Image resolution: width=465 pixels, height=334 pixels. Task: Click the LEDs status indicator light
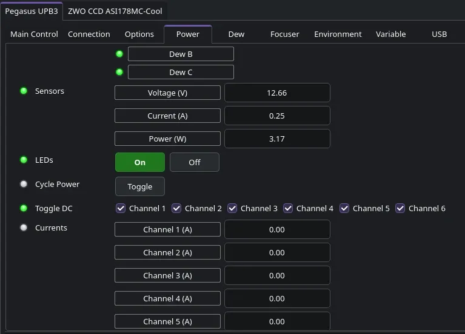pos(24,160)
